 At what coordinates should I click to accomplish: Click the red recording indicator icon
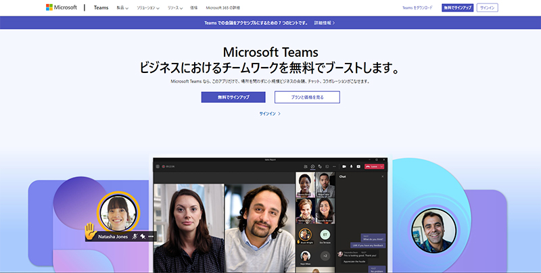(163, 166)
